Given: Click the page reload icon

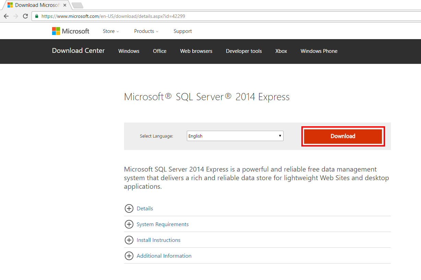Looking at the screenshot, I should tap(25, 16).
